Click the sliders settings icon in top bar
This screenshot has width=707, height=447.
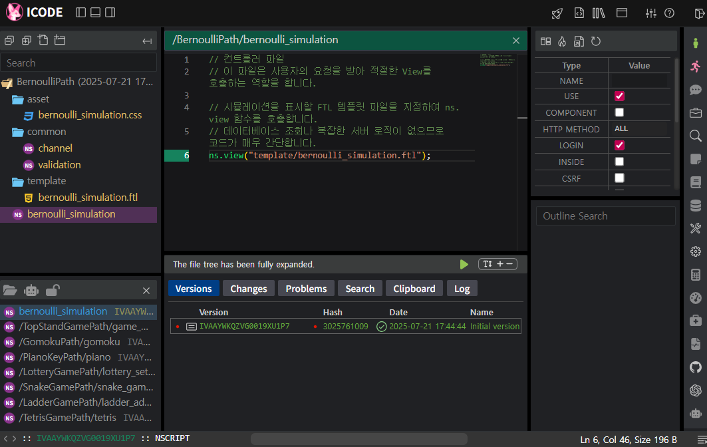(x=650, y=13)
